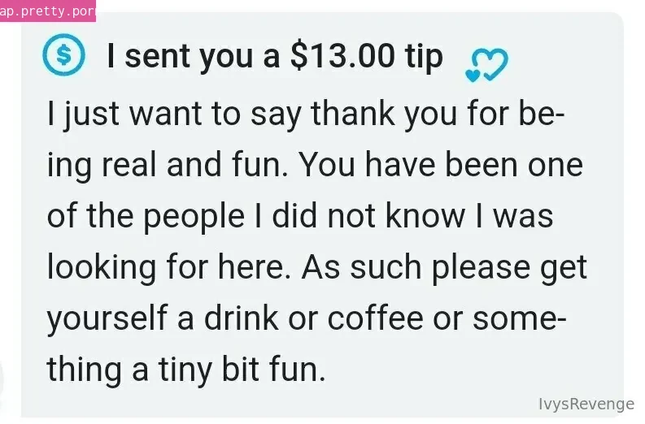645x424 pixels.
Task: Click the final line "thing a tiny bit fun."
Action: [186, 369]
